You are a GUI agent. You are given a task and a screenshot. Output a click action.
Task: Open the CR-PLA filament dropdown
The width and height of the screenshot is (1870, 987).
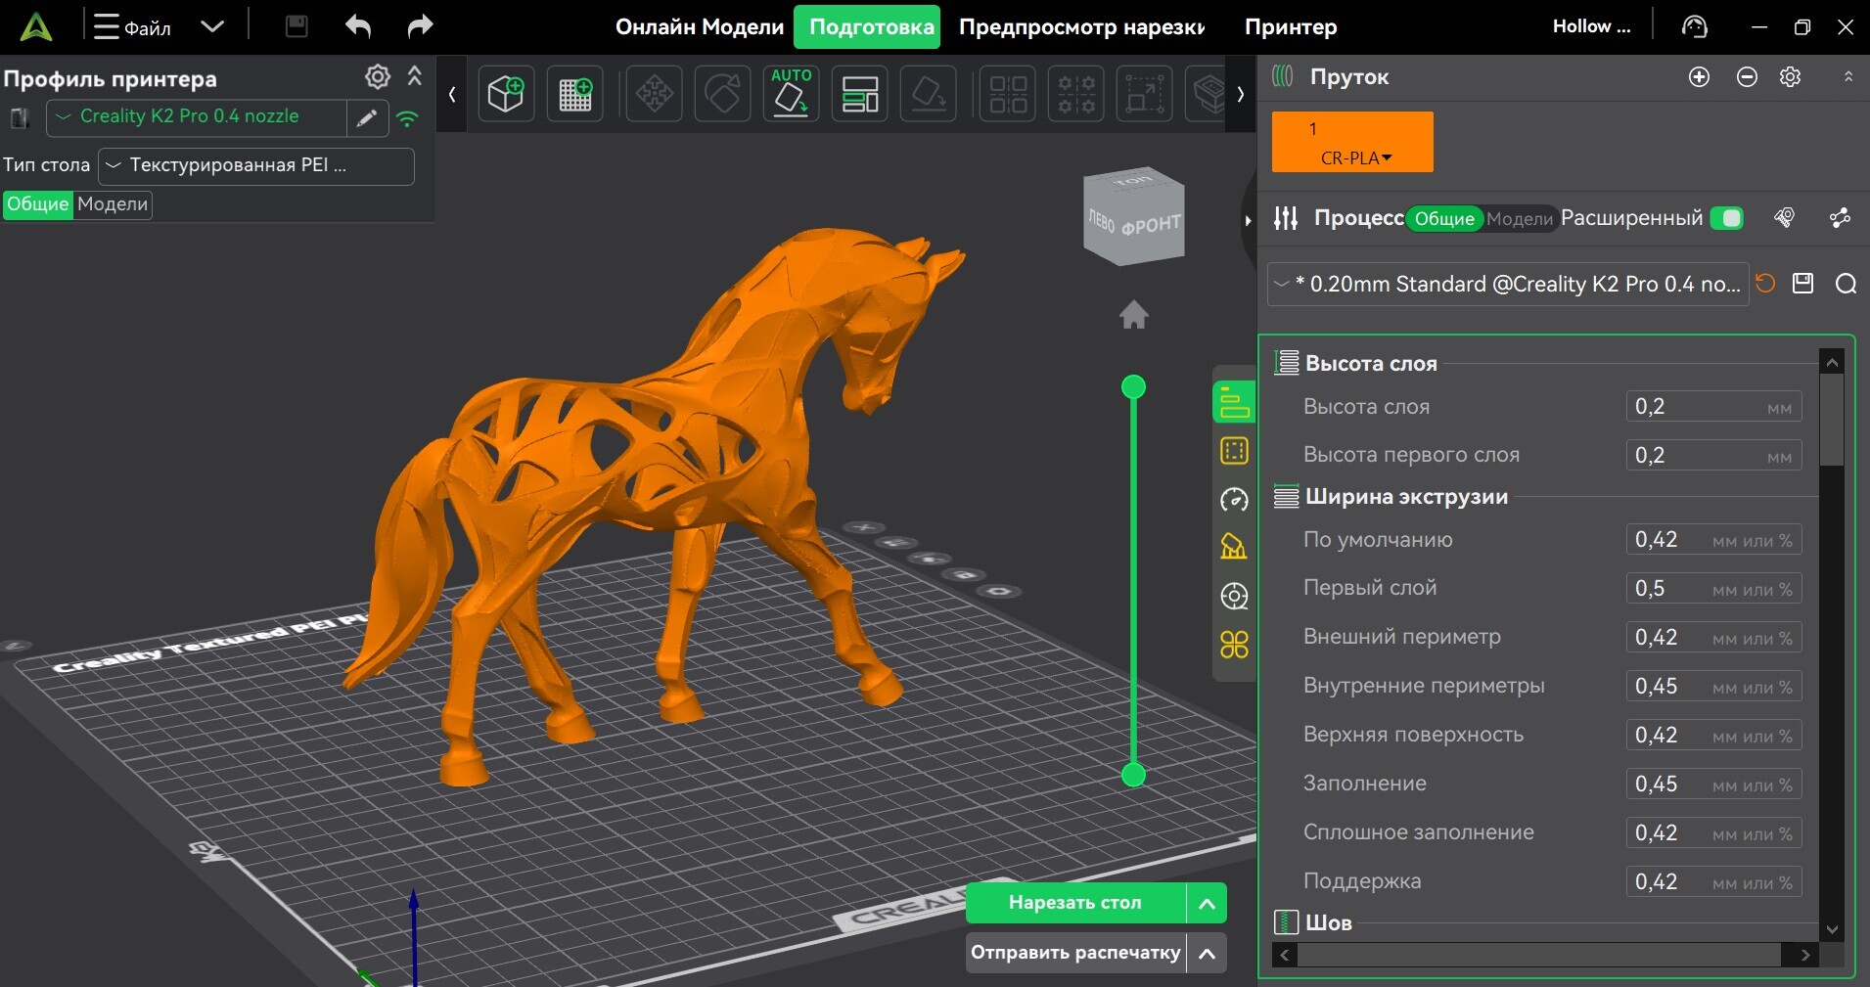(1356, 157)
